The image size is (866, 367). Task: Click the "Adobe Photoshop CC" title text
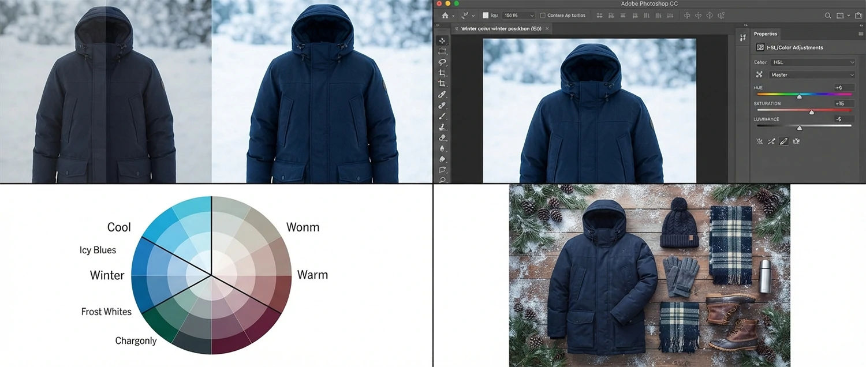pyautogui.click(x=649, y=4)
